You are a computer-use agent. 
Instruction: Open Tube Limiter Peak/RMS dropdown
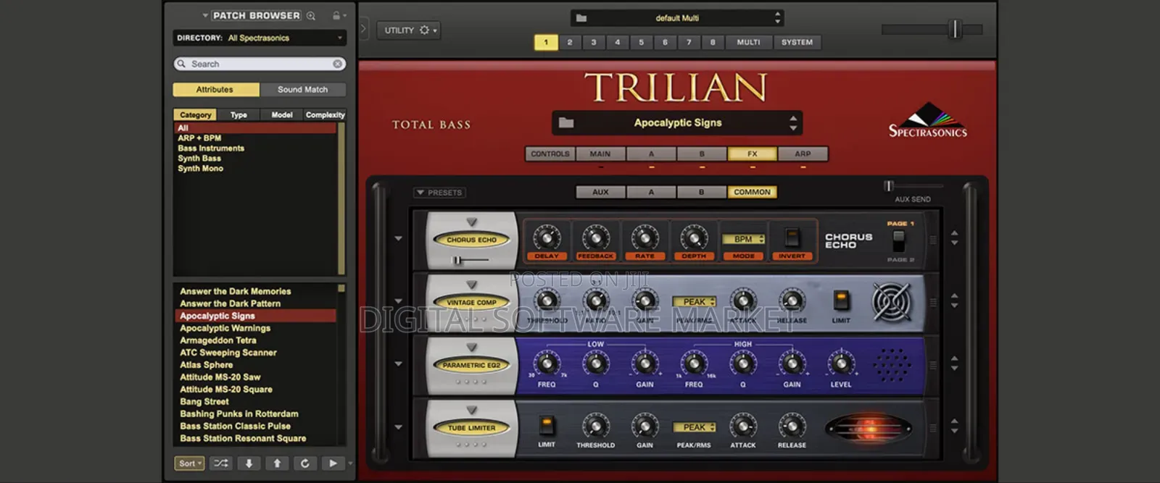click(x=694, y=427)
